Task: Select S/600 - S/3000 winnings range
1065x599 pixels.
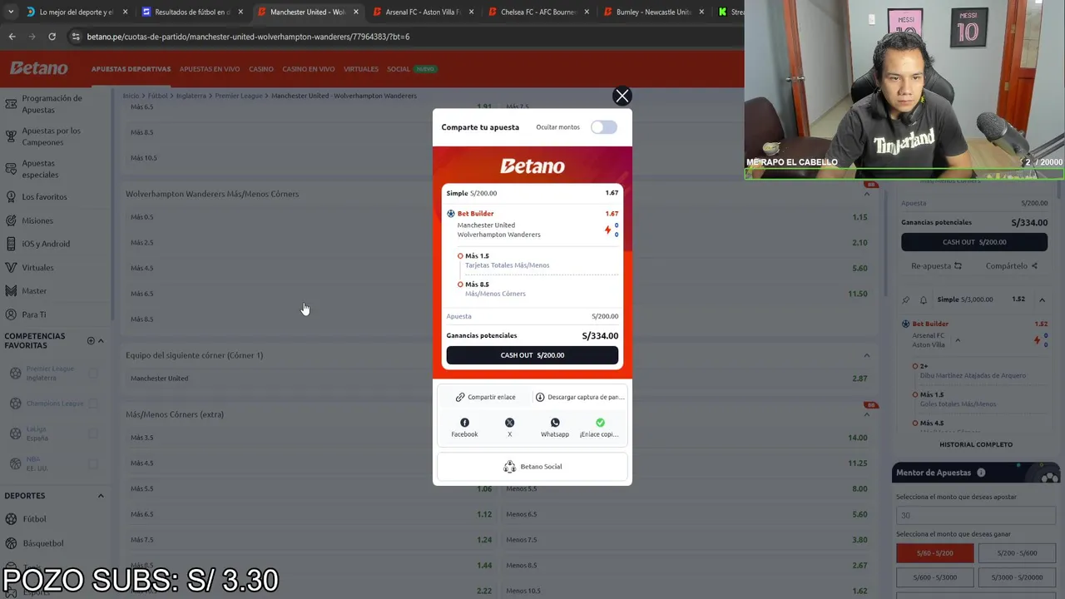Action: [934, 577]
